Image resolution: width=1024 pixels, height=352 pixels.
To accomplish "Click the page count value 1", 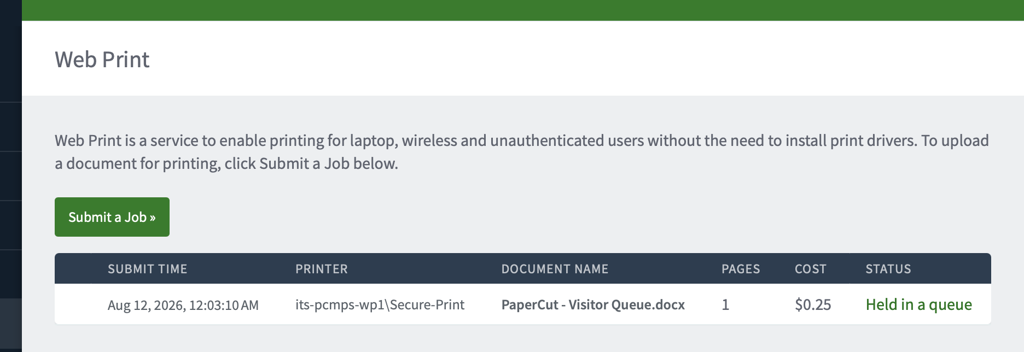I will tap(725, 304).
